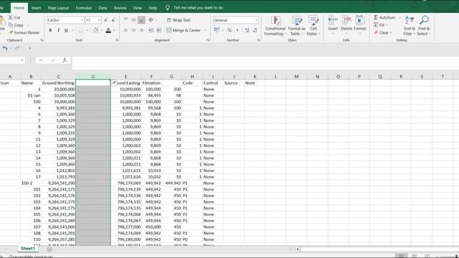Apply Comma Style format
Image resolution: width=459 pixels, height=258 pixels.
tap(237, 30)
